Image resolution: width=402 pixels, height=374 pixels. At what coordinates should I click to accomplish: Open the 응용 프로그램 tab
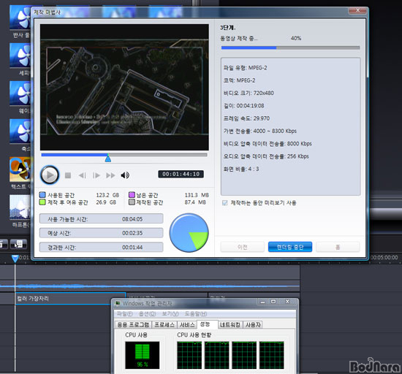(x=133, y=325)
